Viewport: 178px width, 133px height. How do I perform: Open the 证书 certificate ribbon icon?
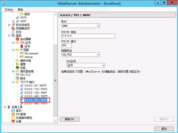point(22,46)
